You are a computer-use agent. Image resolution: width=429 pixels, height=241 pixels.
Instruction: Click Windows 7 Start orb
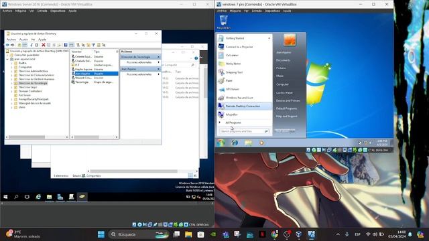tap(221, 143)
